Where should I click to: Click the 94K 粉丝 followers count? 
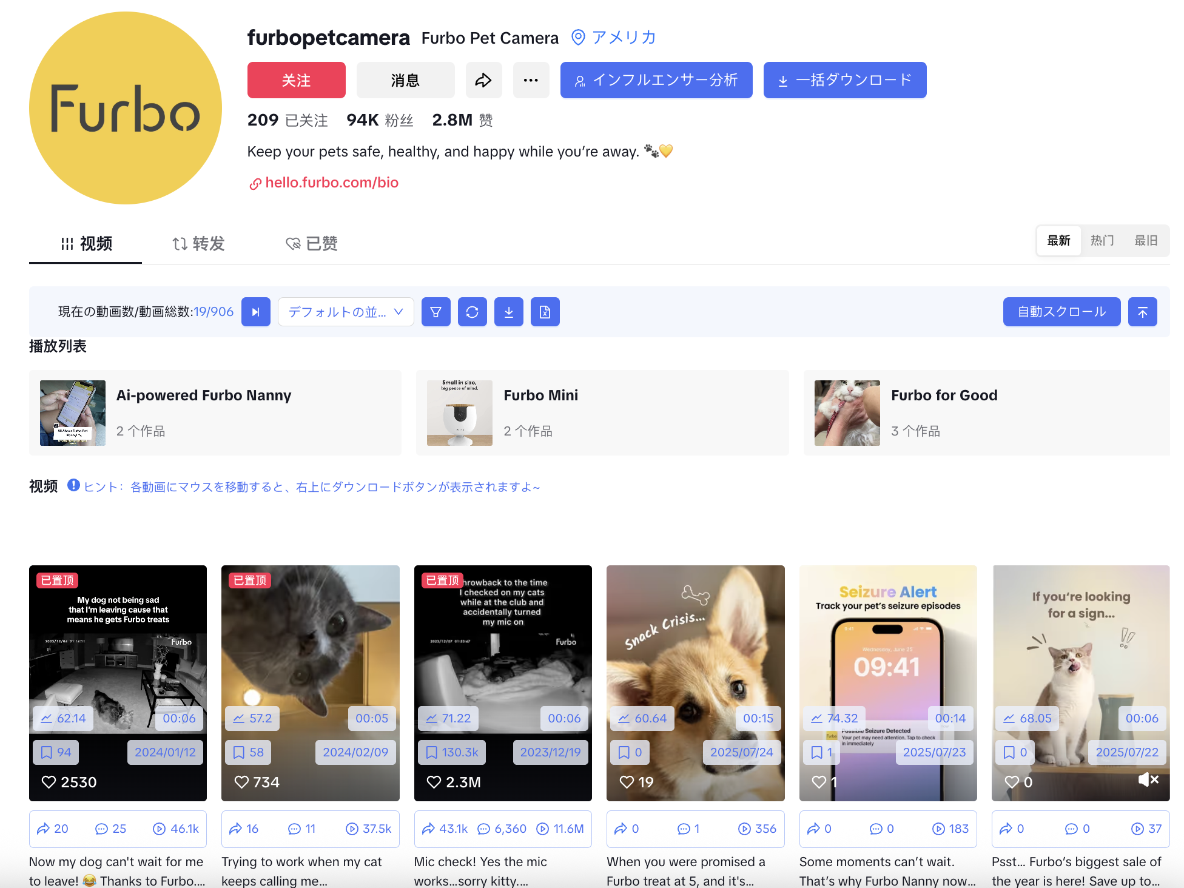380,120
